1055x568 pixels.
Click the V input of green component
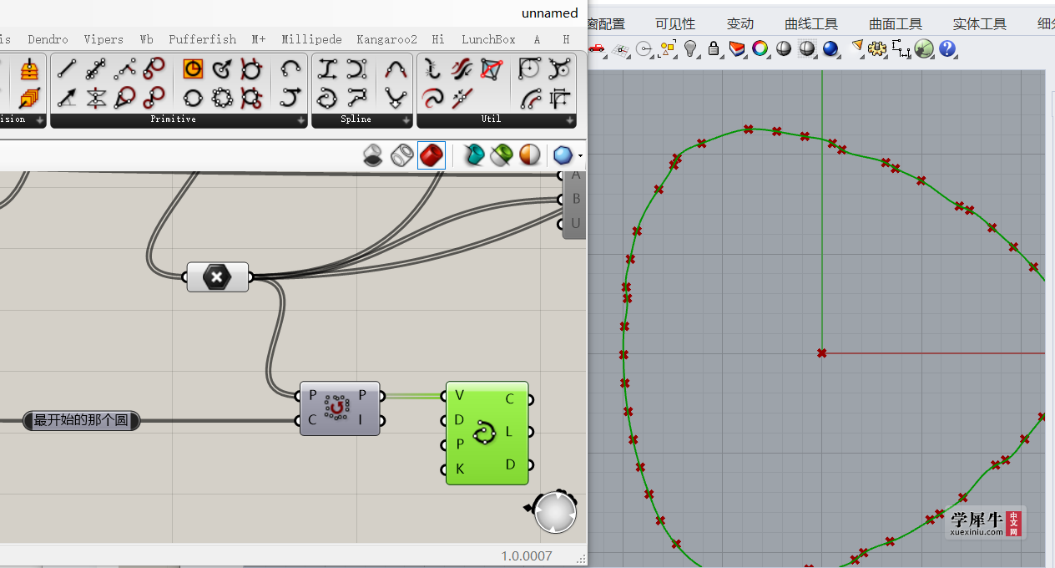[x=459, y=395]
